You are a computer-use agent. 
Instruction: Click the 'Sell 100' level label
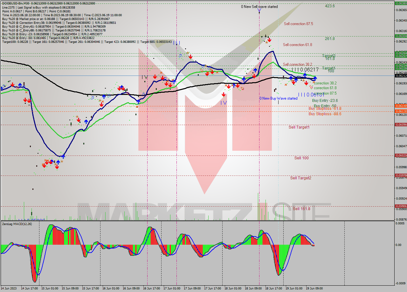(301, 158)
